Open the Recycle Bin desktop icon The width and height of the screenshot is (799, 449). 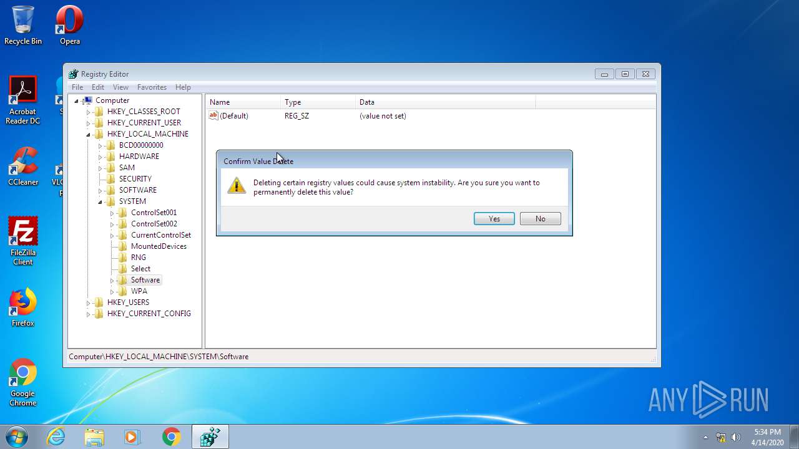click(x=23, y=25)
